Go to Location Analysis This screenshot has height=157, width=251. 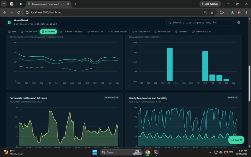coord(71,32)
